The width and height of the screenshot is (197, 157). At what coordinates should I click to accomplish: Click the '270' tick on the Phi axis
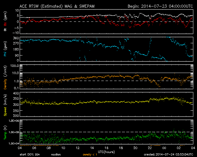click(16, 43)
